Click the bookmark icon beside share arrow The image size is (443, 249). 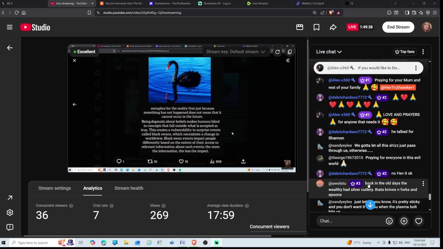point(316,27)
